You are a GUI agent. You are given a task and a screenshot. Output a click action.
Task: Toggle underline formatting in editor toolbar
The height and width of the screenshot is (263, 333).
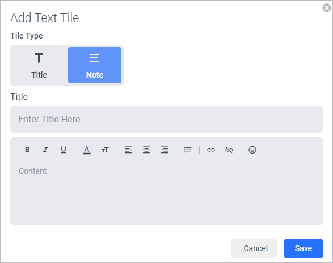tap(64, 150)
